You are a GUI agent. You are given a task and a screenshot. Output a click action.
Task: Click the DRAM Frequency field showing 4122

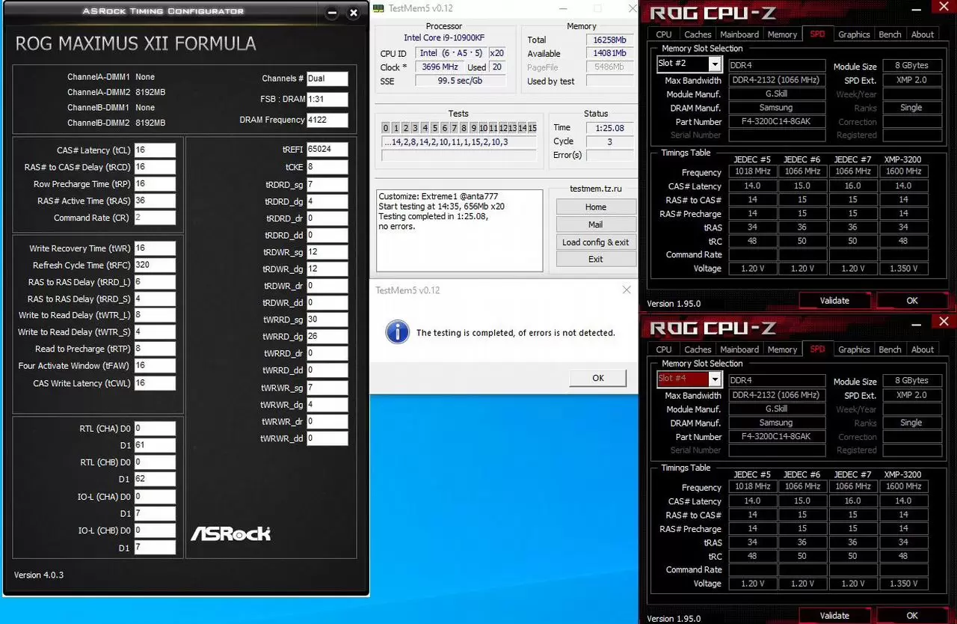[x=327, y=120]
